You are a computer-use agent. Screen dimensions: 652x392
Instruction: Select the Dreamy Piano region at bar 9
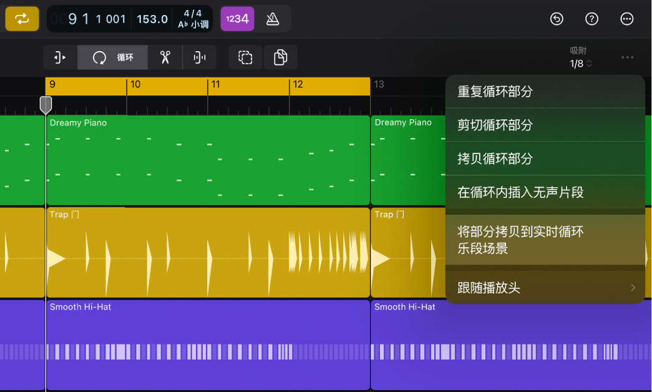[x=208, y=160]
